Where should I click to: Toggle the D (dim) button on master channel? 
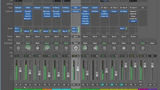pos(154,84)
